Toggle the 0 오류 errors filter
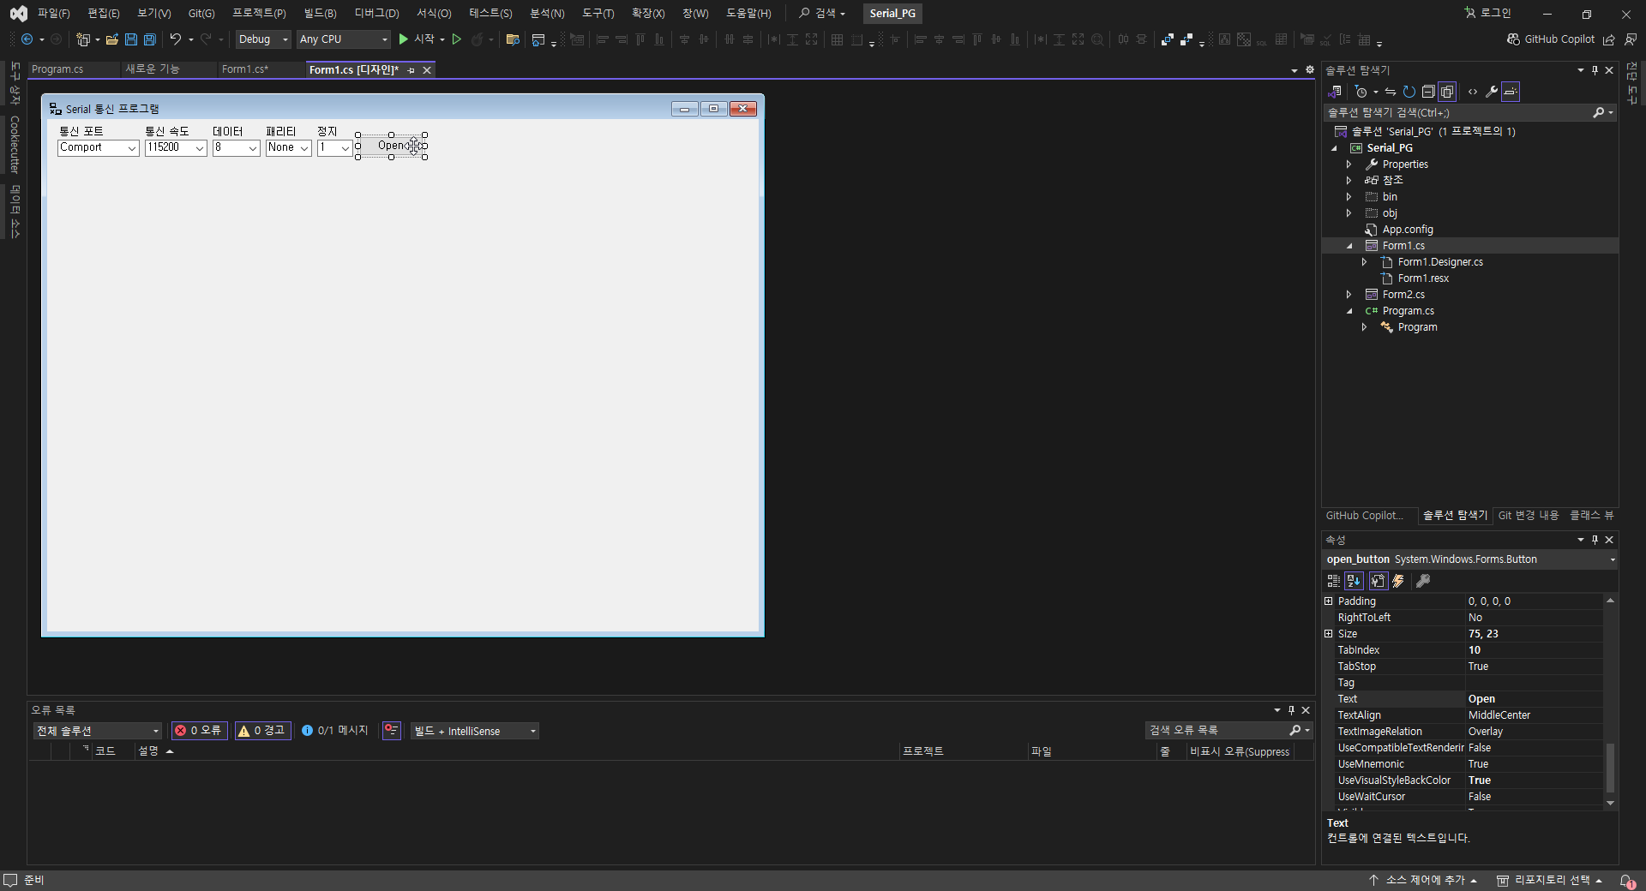 [x=198, y=731]
